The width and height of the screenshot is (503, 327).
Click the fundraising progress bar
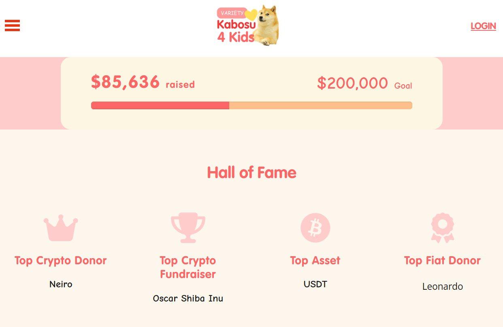tap(251, 106)
